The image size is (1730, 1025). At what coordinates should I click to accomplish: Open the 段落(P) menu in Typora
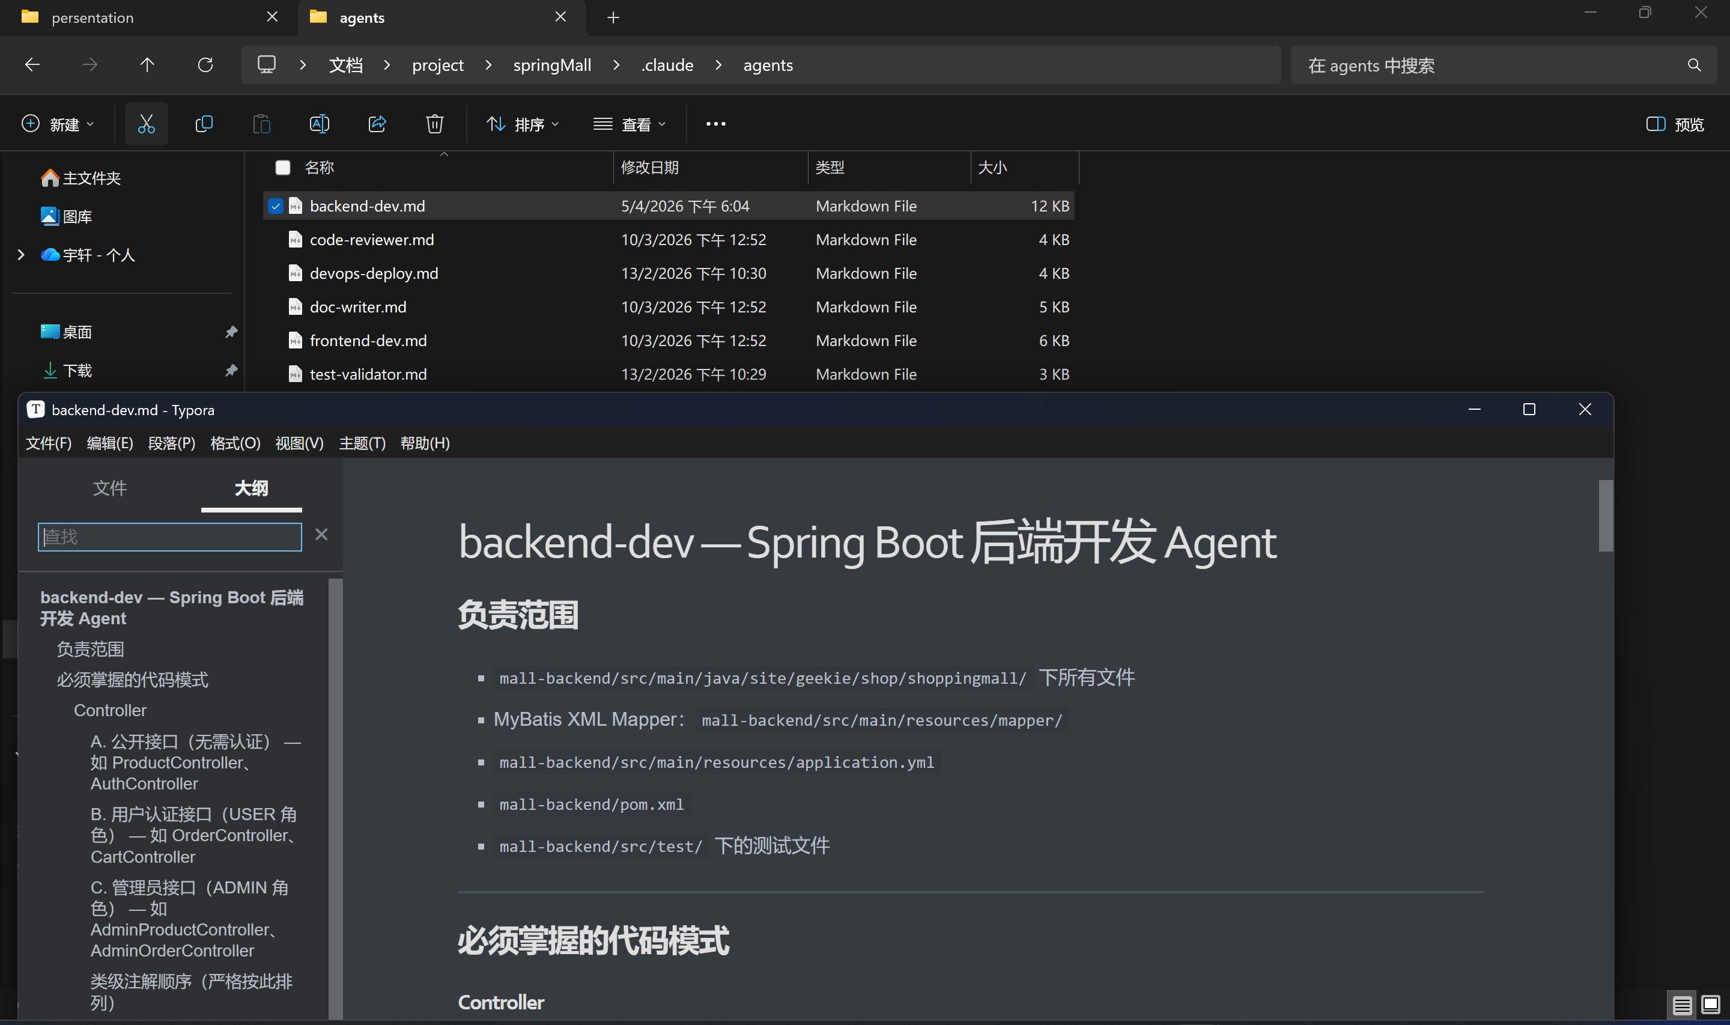pyautogui.click(x=172, y=443)
